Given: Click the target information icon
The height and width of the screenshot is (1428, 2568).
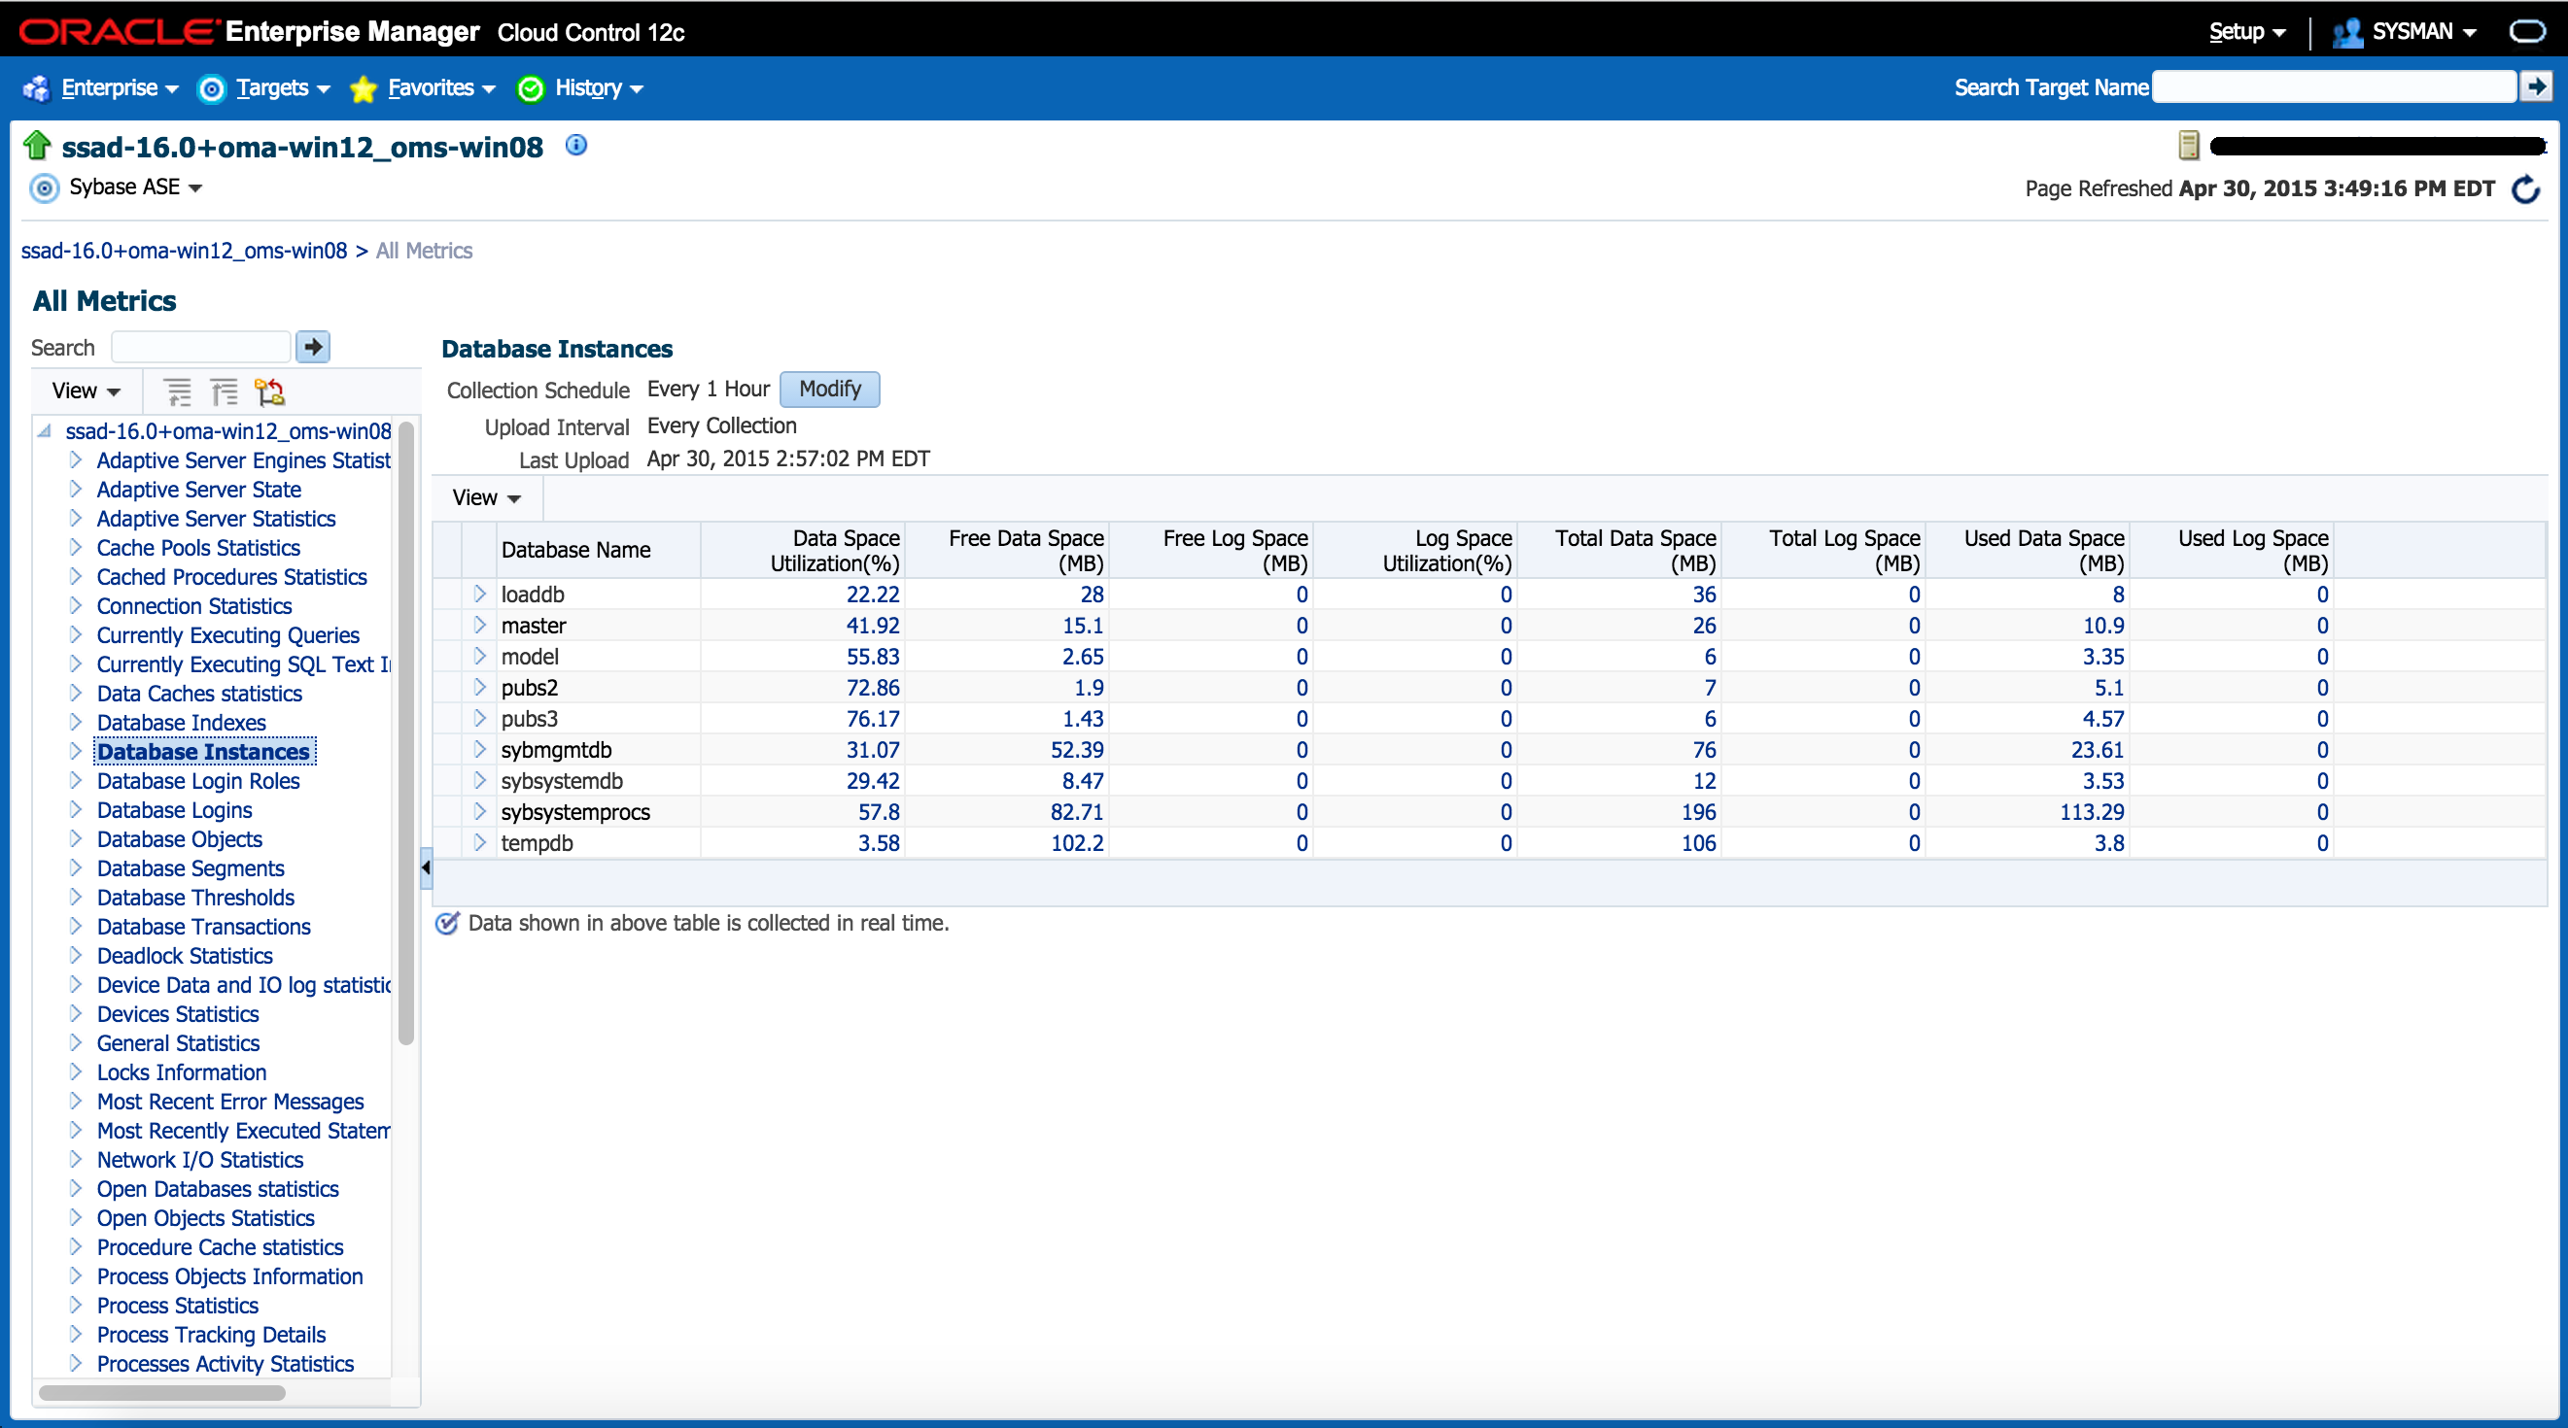Looking at the screenshot, I should [576, 146].
